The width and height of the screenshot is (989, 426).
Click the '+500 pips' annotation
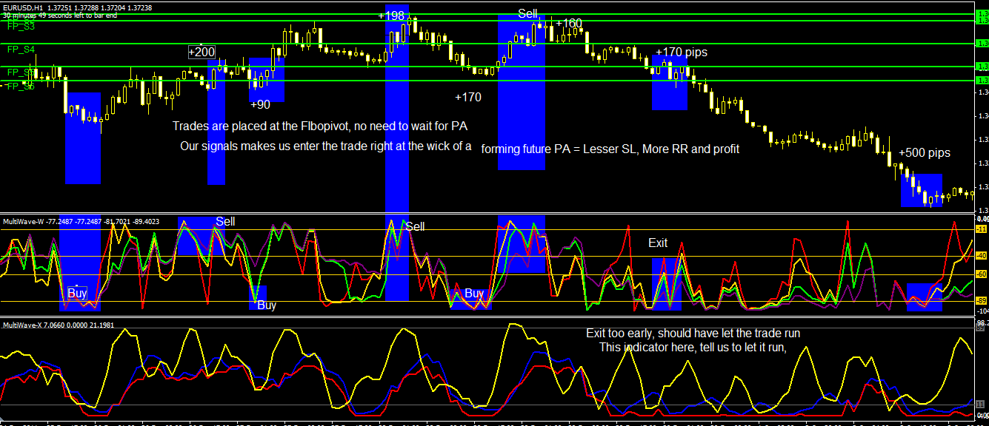[x=924, y=153]
